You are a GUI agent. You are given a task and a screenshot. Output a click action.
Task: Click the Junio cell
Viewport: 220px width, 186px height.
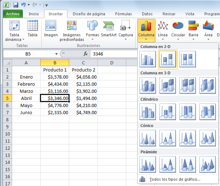click(x=26, y=112)
